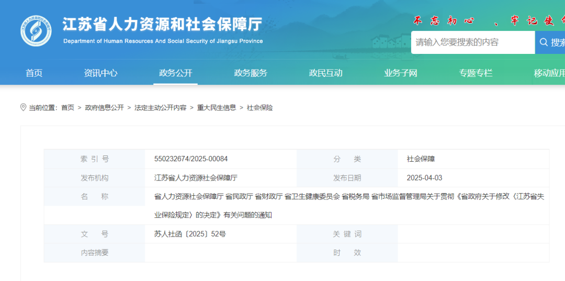565x281 pixels.
Task: Click the location pin icon in breadcrumb
Action: [x=23, y=107]
